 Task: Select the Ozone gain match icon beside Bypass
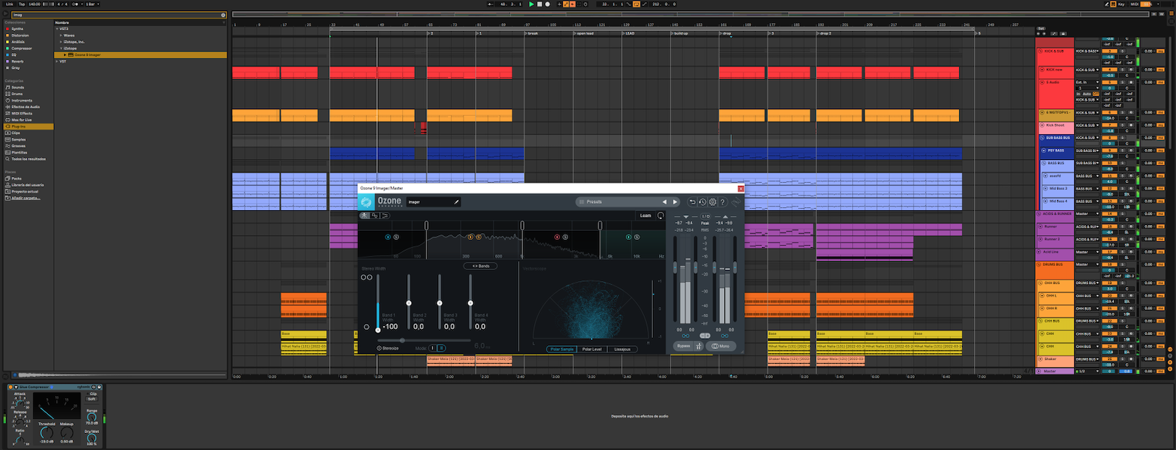[x=699, y=346]
